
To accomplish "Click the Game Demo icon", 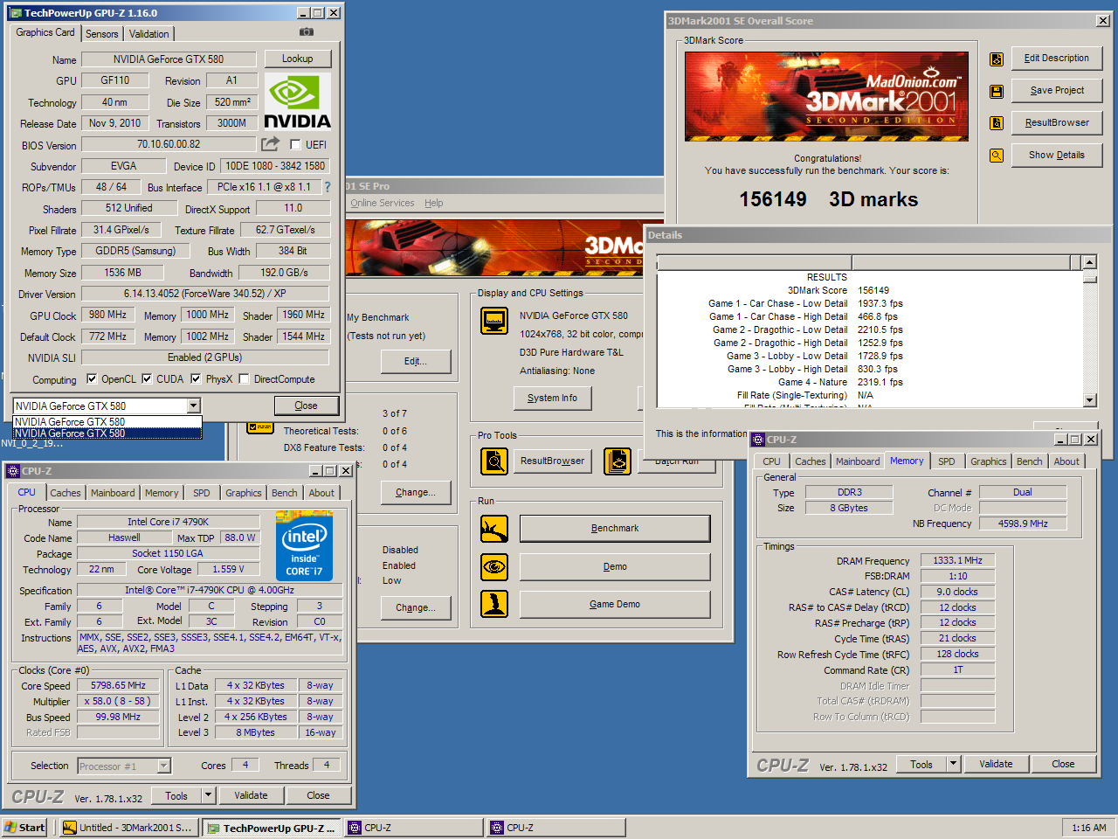I will pos(494,604).
